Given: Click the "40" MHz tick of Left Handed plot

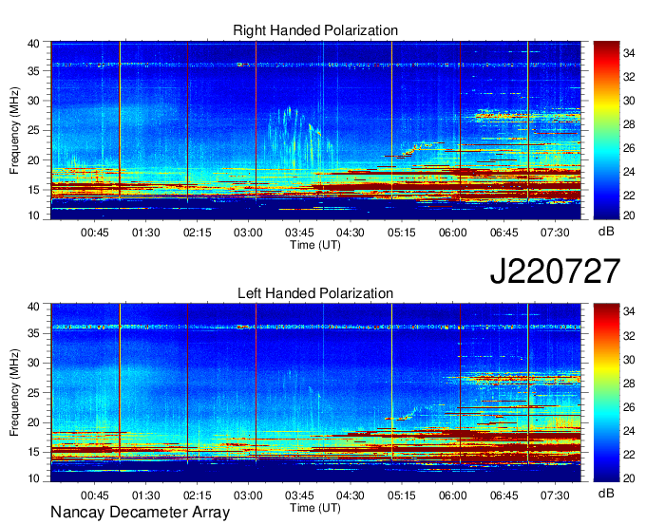Looking at the screenshot, I should click(33, 307).
